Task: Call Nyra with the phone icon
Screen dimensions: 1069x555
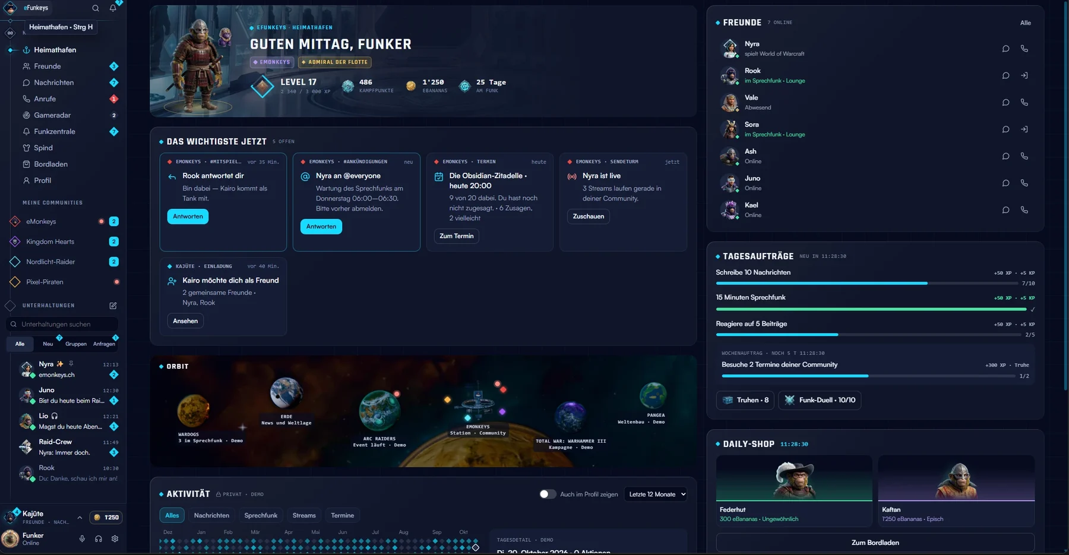Action: (x=1024, y=49)
